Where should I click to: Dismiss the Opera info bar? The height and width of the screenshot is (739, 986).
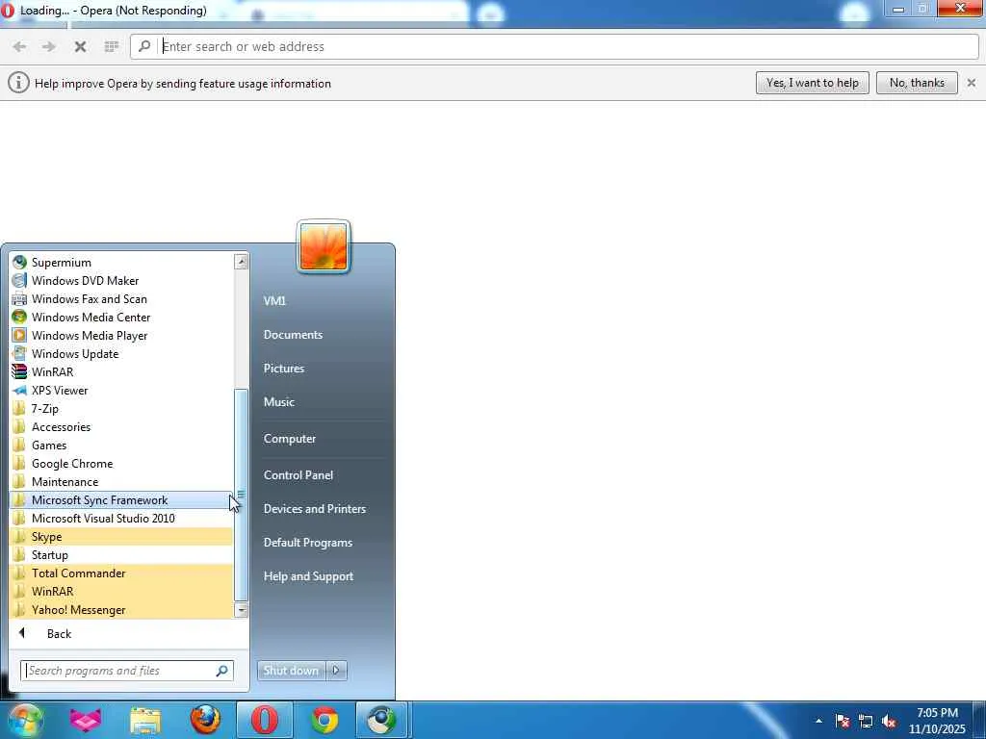pos(971,83)
